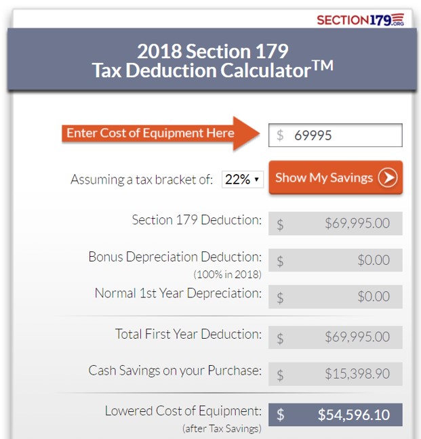Click the "Assuming a tax bracket of" label
The width and height of the screenshot is (421, 439).
click(142, 180)
